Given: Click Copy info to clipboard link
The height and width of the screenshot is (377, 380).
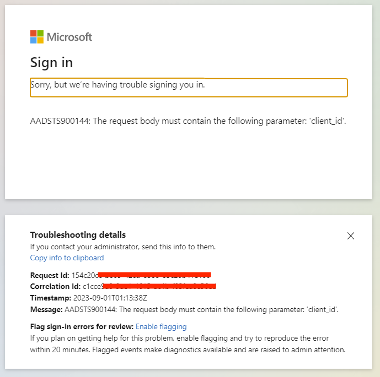Looking at the screenshot, I should click(67, 258).
